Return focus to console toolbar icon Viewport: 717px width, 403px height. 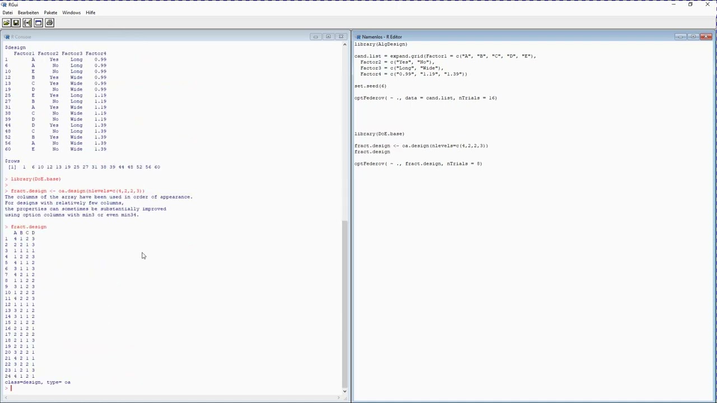[x=38, y=23]
